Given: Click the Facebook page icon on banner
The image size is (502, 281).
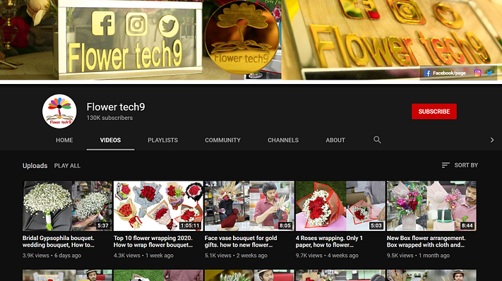Looking at the screenshot, I should coord(427,73).
